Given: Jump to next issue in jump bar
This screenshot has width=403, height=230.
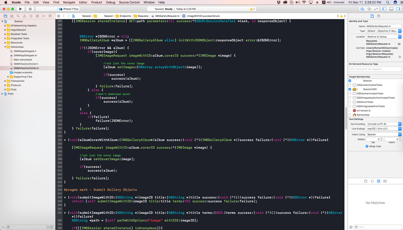Looking at the screenshot, I should tap(345, 16).
